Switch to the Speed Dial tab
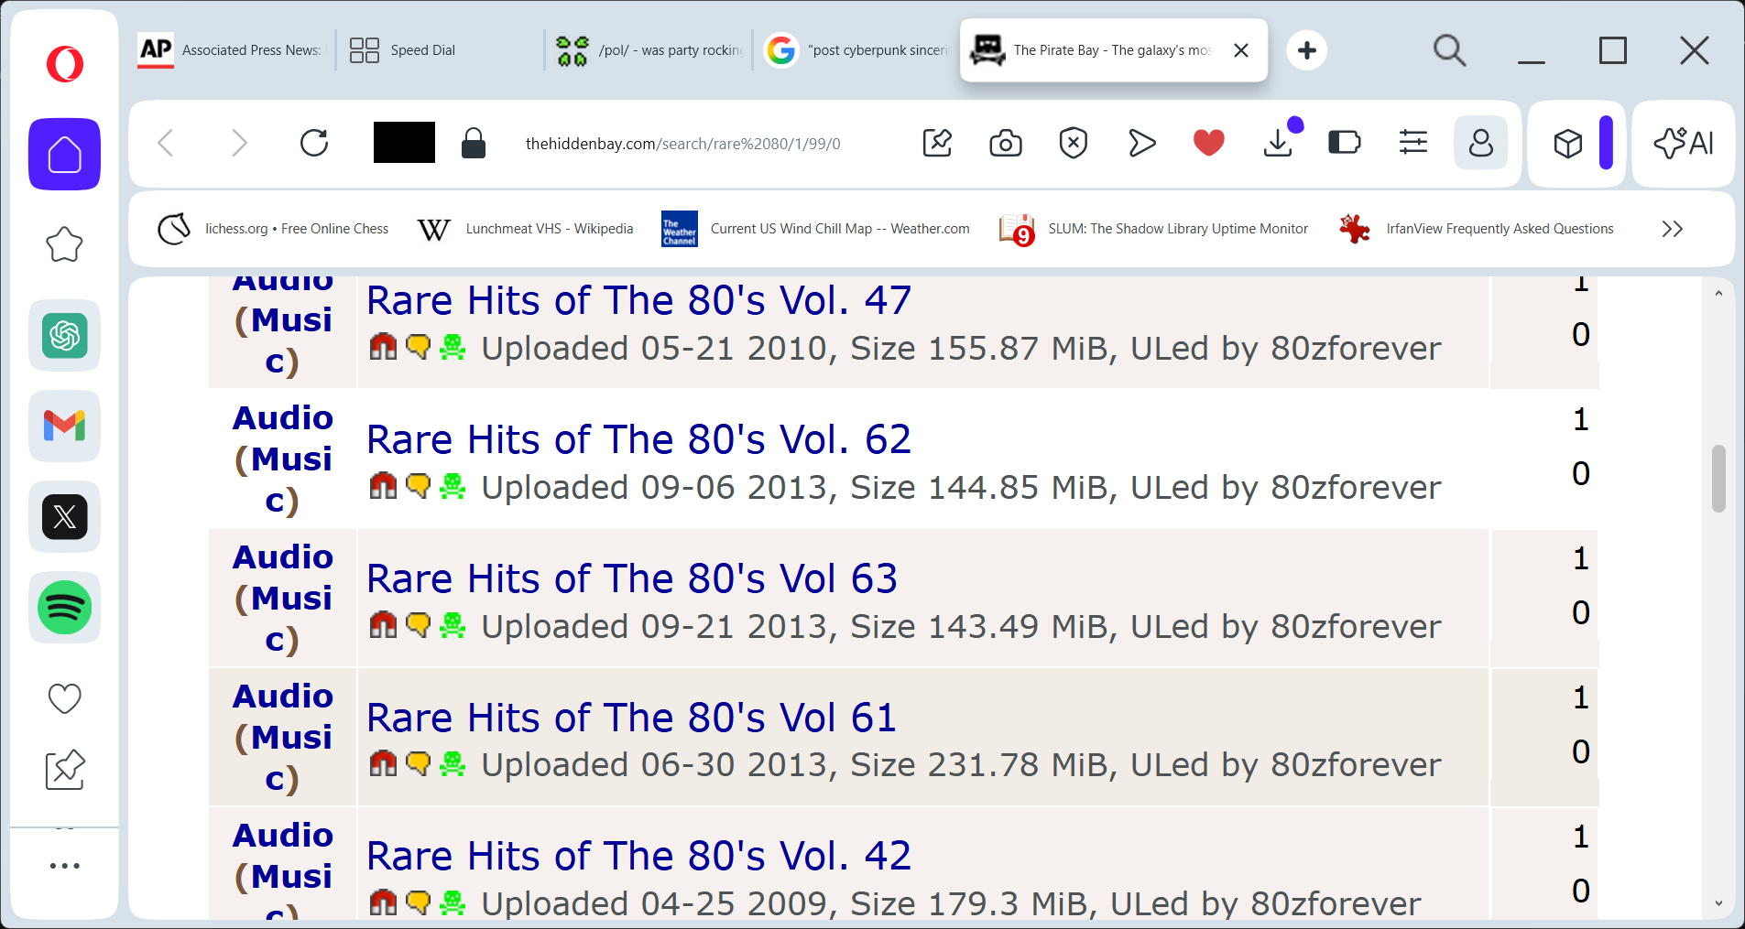The image size is (1745, 929). coord(440,50)
